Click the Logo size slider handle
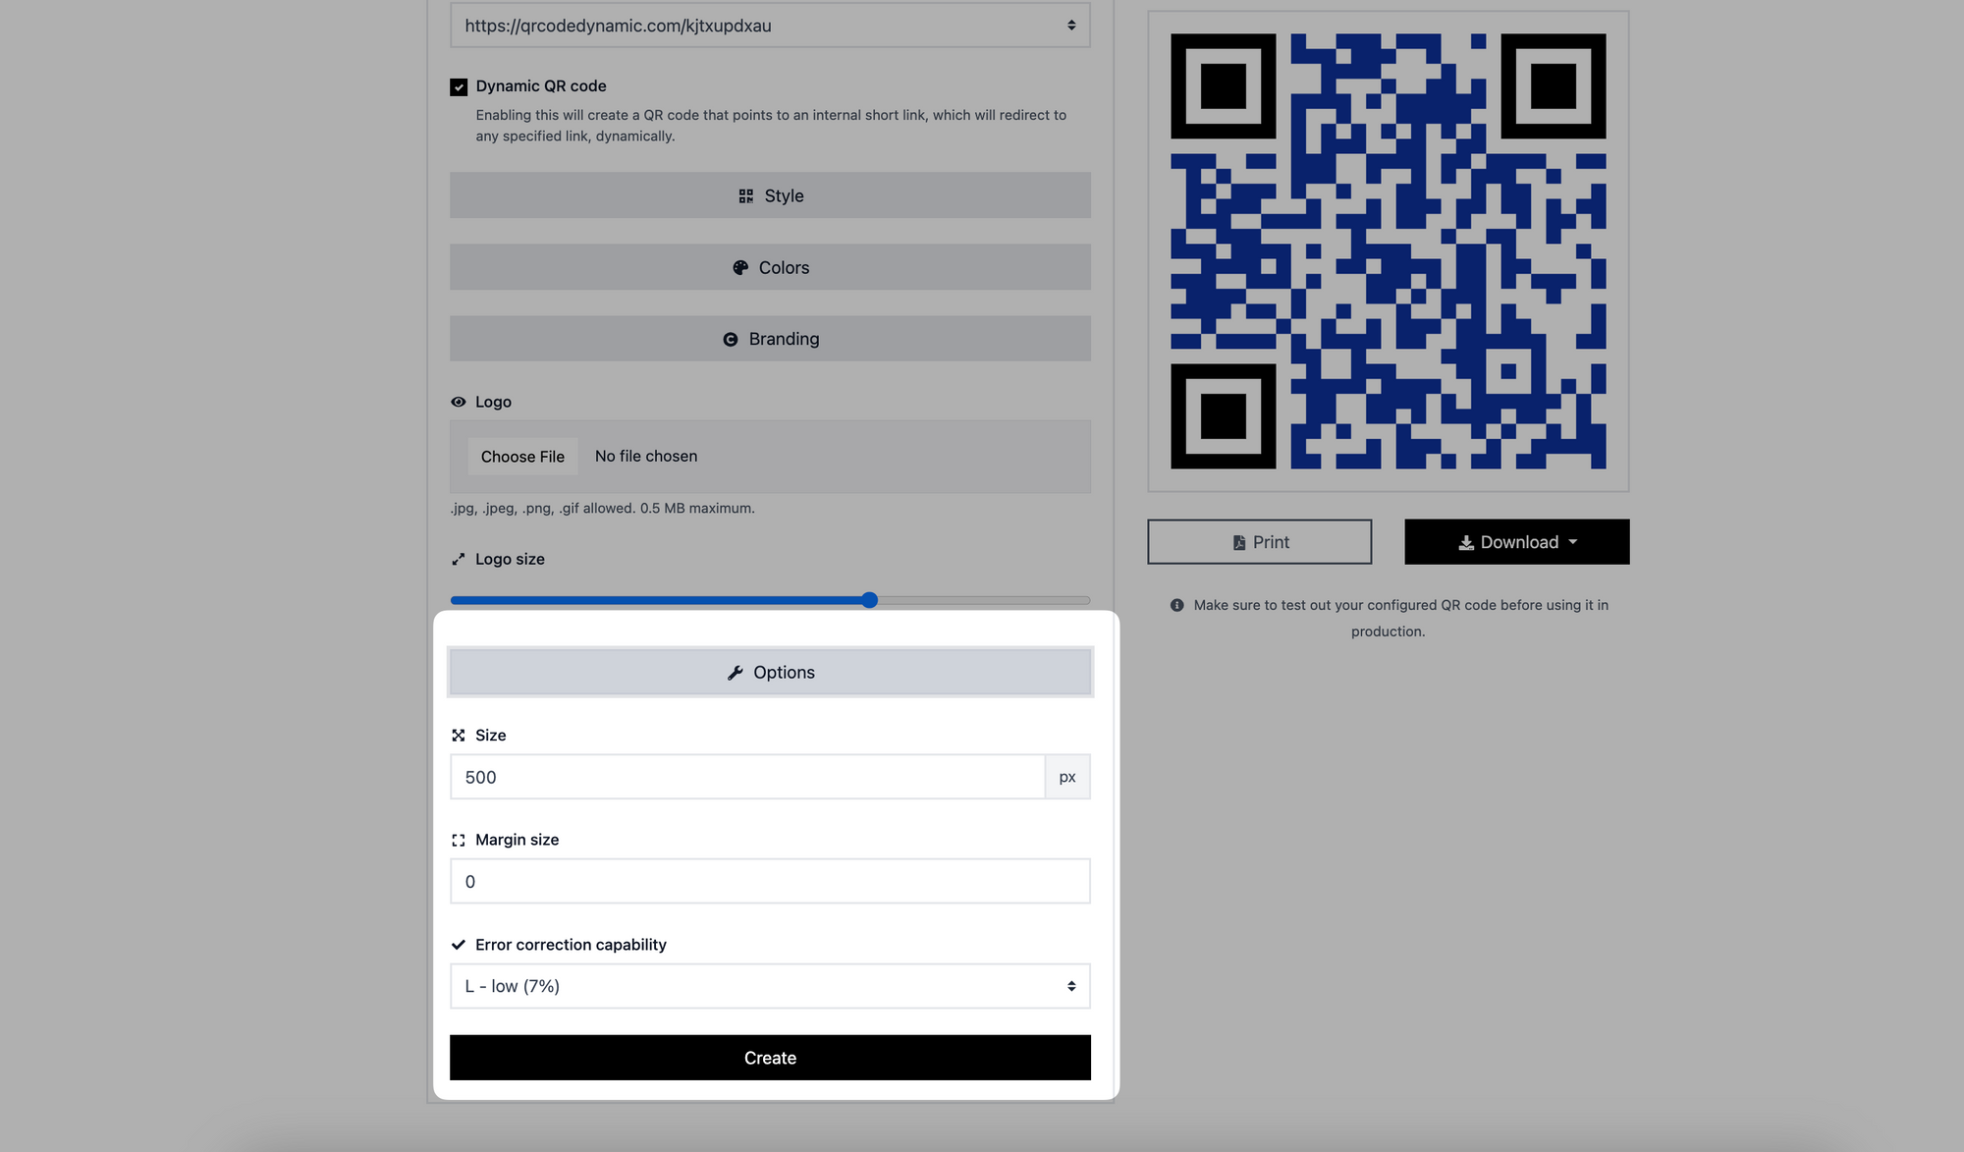Image resolution: width=1964 pixels, height=1152 pixels. point(870,600)
